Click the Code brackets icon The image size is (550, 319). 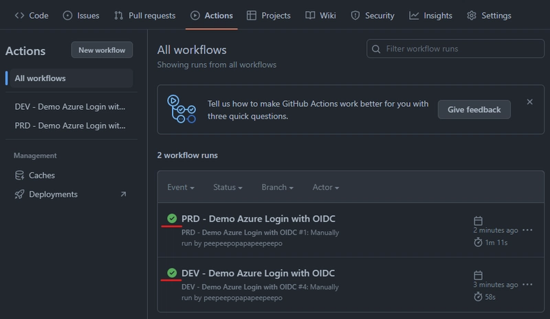point(20,15)
